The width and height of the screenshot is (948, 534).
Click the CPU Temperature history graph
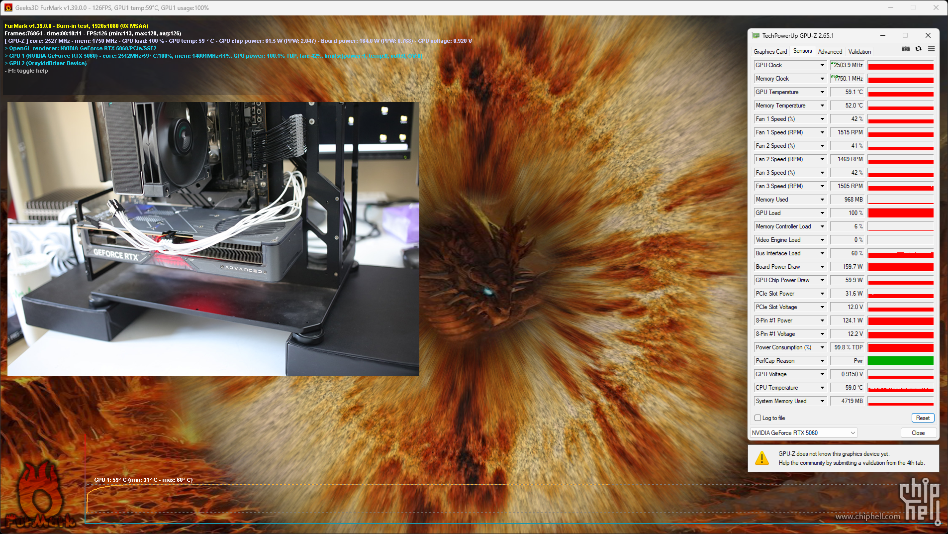[x=900, y=388]
